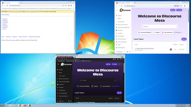
Task: Open the 'Política de Privacidade' footer link
Action: [35, 36]
